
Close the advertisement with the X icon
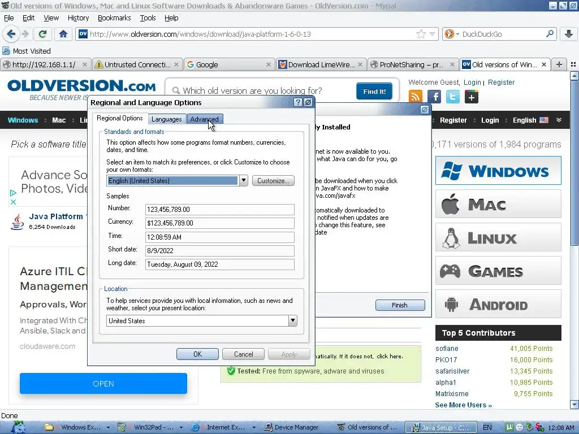(x=13, y=202)
